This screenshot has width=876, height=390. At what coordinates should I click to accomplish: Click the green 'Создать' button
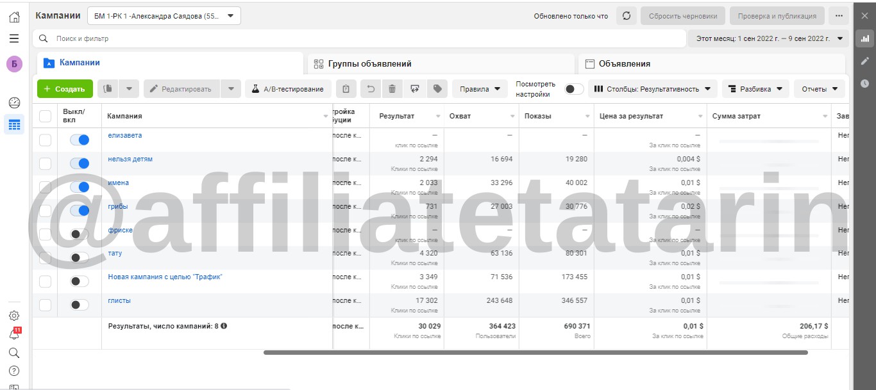click(x=65, y=89)
